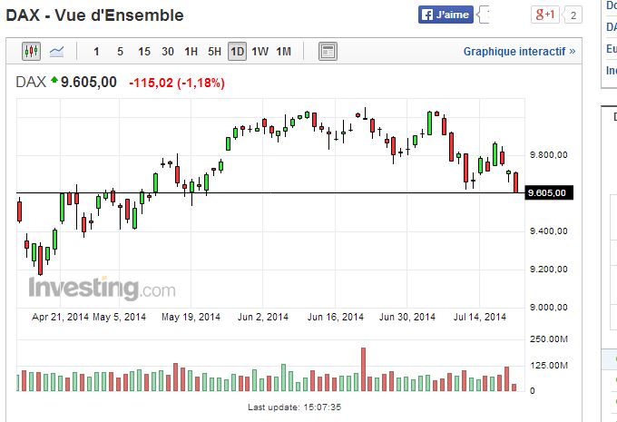Image resolution: width=617 pixels, height=422 pixels.
Task: Click the Google +1 share count bubble
Action: (x=573, y=15)
